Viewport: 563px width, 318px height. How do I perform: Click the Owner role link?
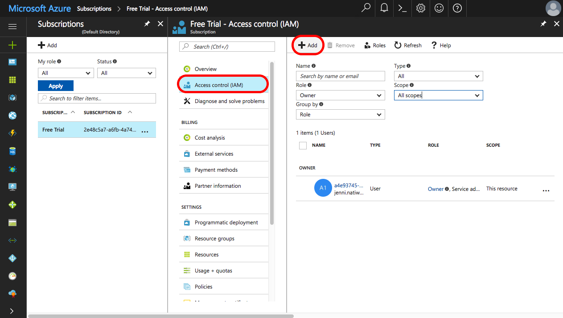click(x=436, y=189)
